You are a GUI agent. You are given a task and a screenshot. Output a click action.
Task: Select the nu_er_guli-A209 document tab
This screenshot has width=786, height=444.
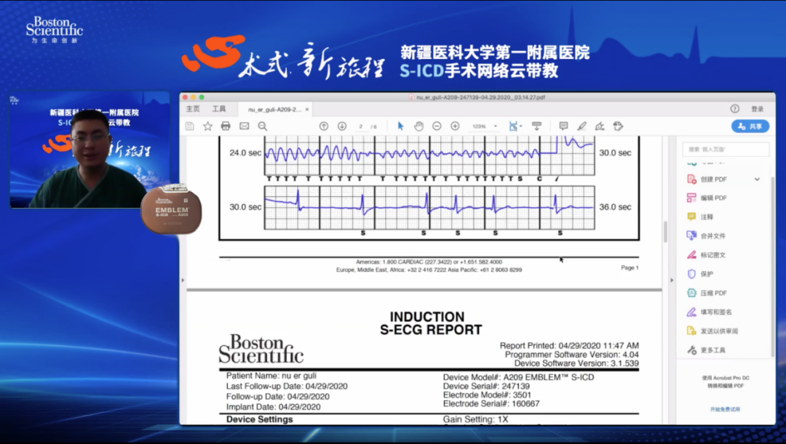[274, 110]
